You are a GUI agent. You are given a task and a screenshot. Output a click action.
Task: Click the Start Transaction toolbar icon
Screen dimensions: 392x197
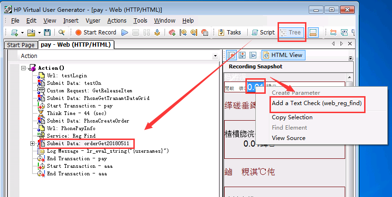(183, 33)
